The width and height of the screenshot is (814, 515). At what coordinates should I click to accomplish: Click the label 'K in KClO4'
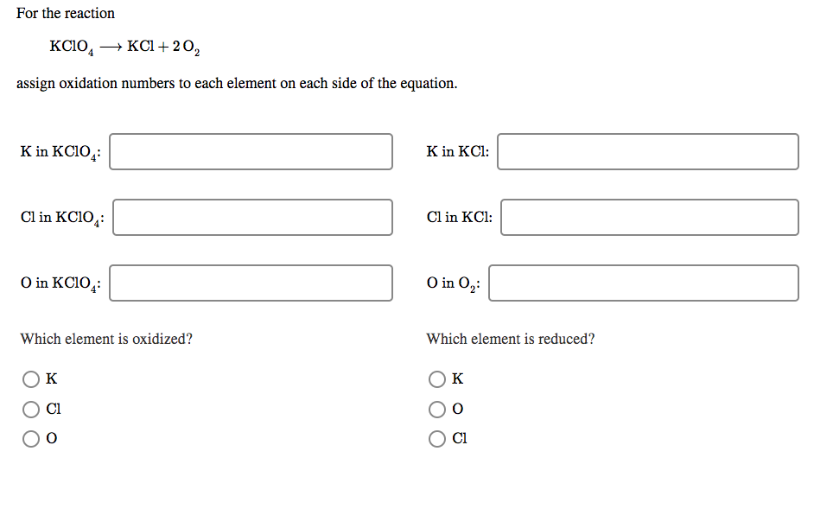click(x=60, y=151)
